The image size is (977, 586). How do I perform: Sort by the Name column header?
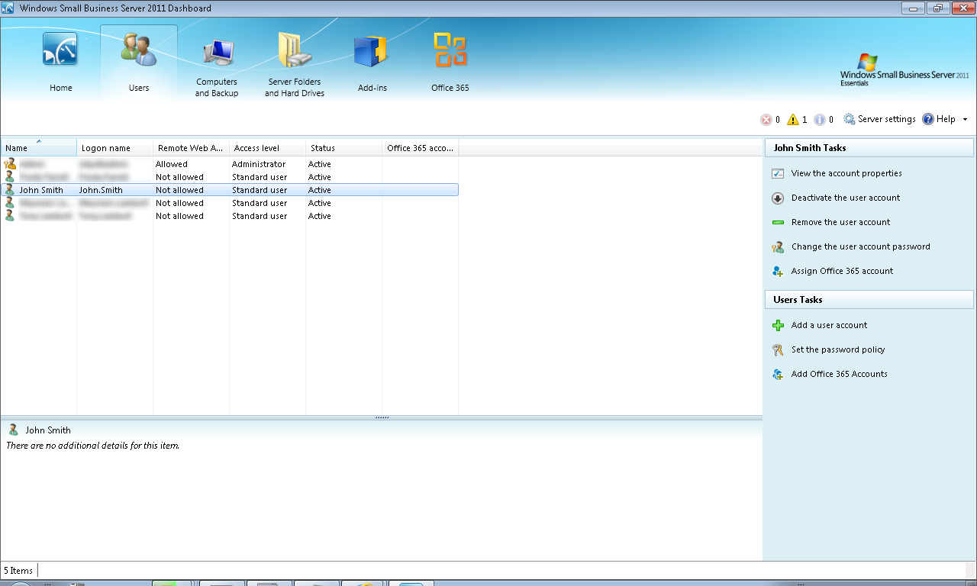pos(39,147)
